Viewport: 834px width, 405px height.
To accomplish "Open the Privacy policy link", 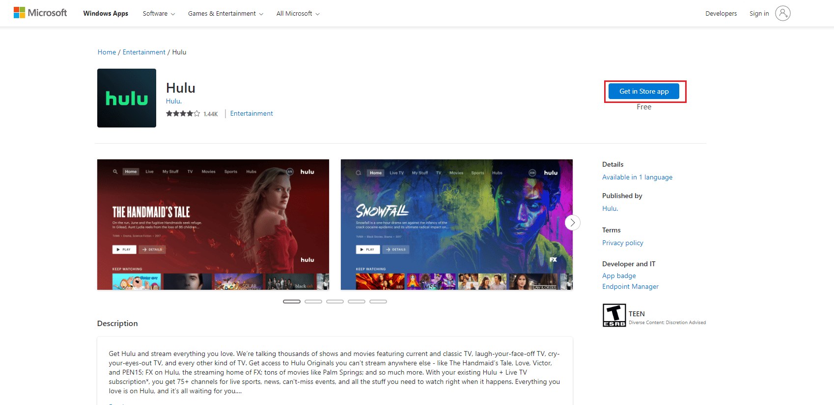I will pos(622,243).
